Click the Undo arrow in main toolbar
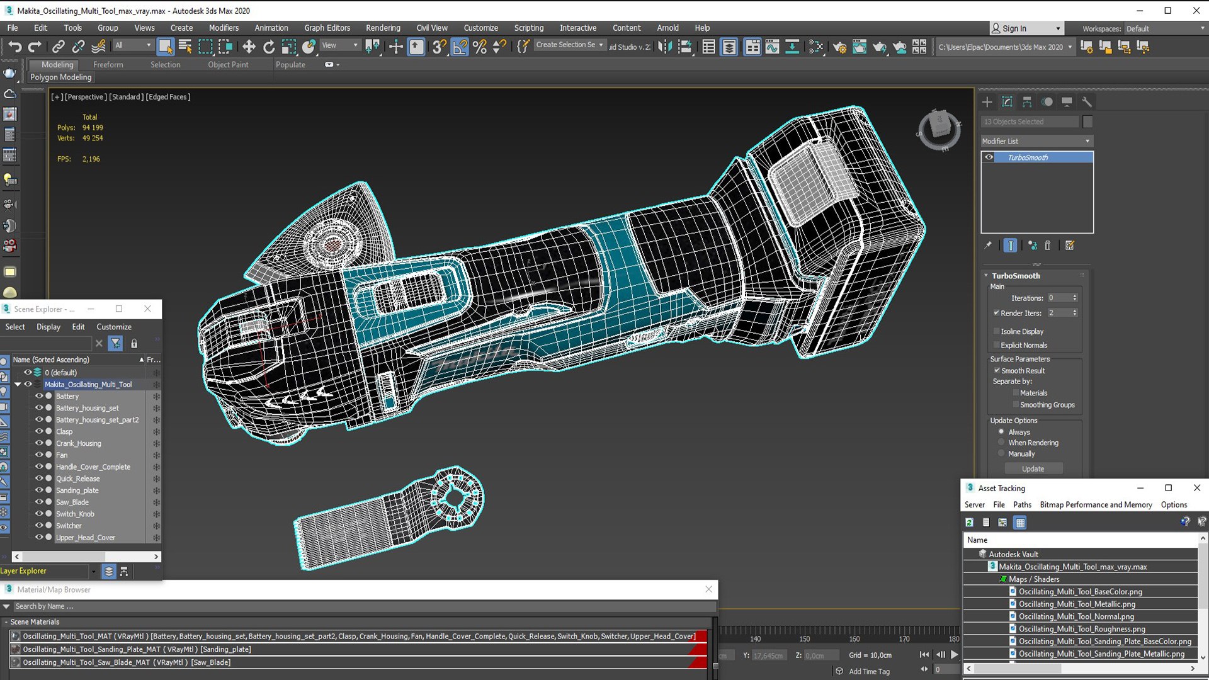The width and height of the screenshot is (1209, 680). point(14,47)
